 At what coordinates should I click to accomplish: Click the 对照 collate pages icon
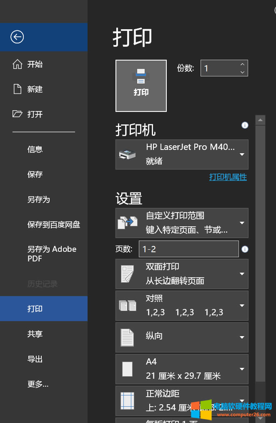point(128,305)
